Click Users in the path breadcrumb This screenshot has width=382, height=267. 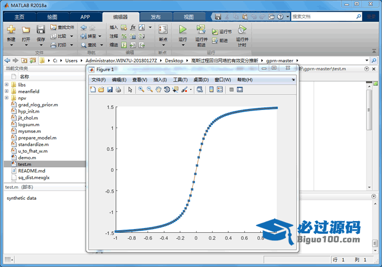[x=71, y=60]
